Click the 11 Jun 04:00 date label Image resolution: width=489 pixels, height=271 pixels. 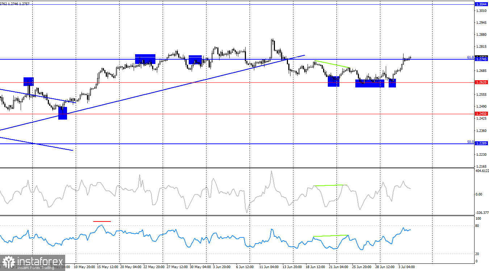[x=270, y=267]
